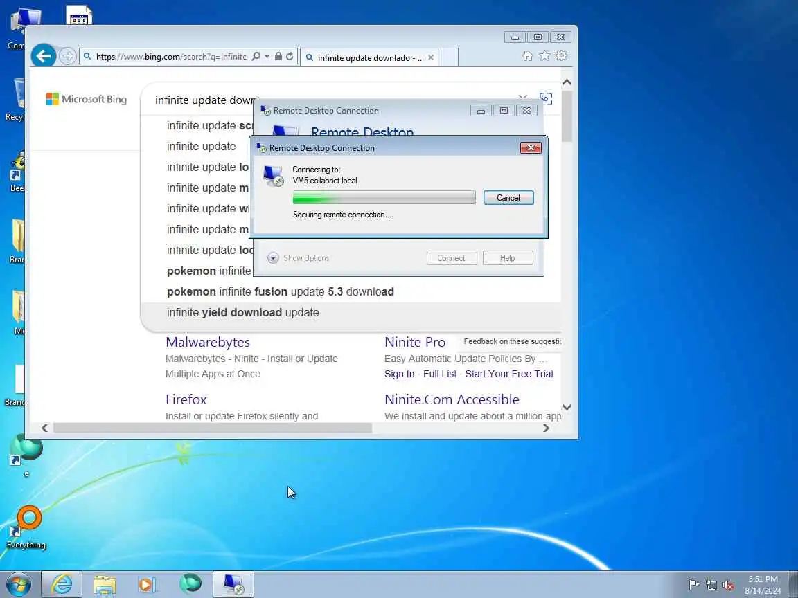This screenshot has height=598, width=798.
Task: Open the browser Tools gear icon
Action: 561,55
